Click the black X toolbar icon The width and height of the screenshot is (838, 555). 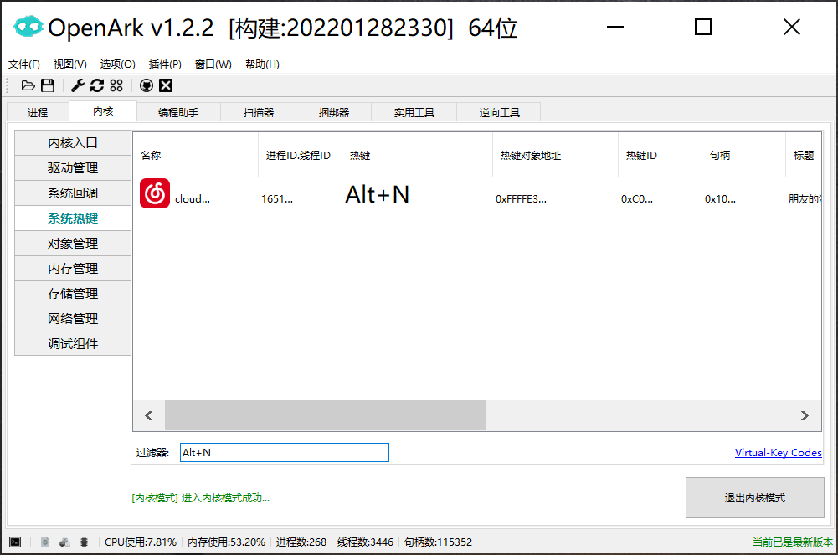(166, 85)
